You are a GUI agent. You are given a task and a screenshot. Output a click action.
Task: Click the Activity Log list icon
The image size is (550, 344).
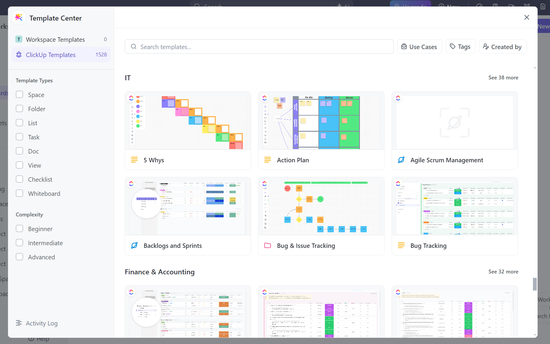click(19, 323)
